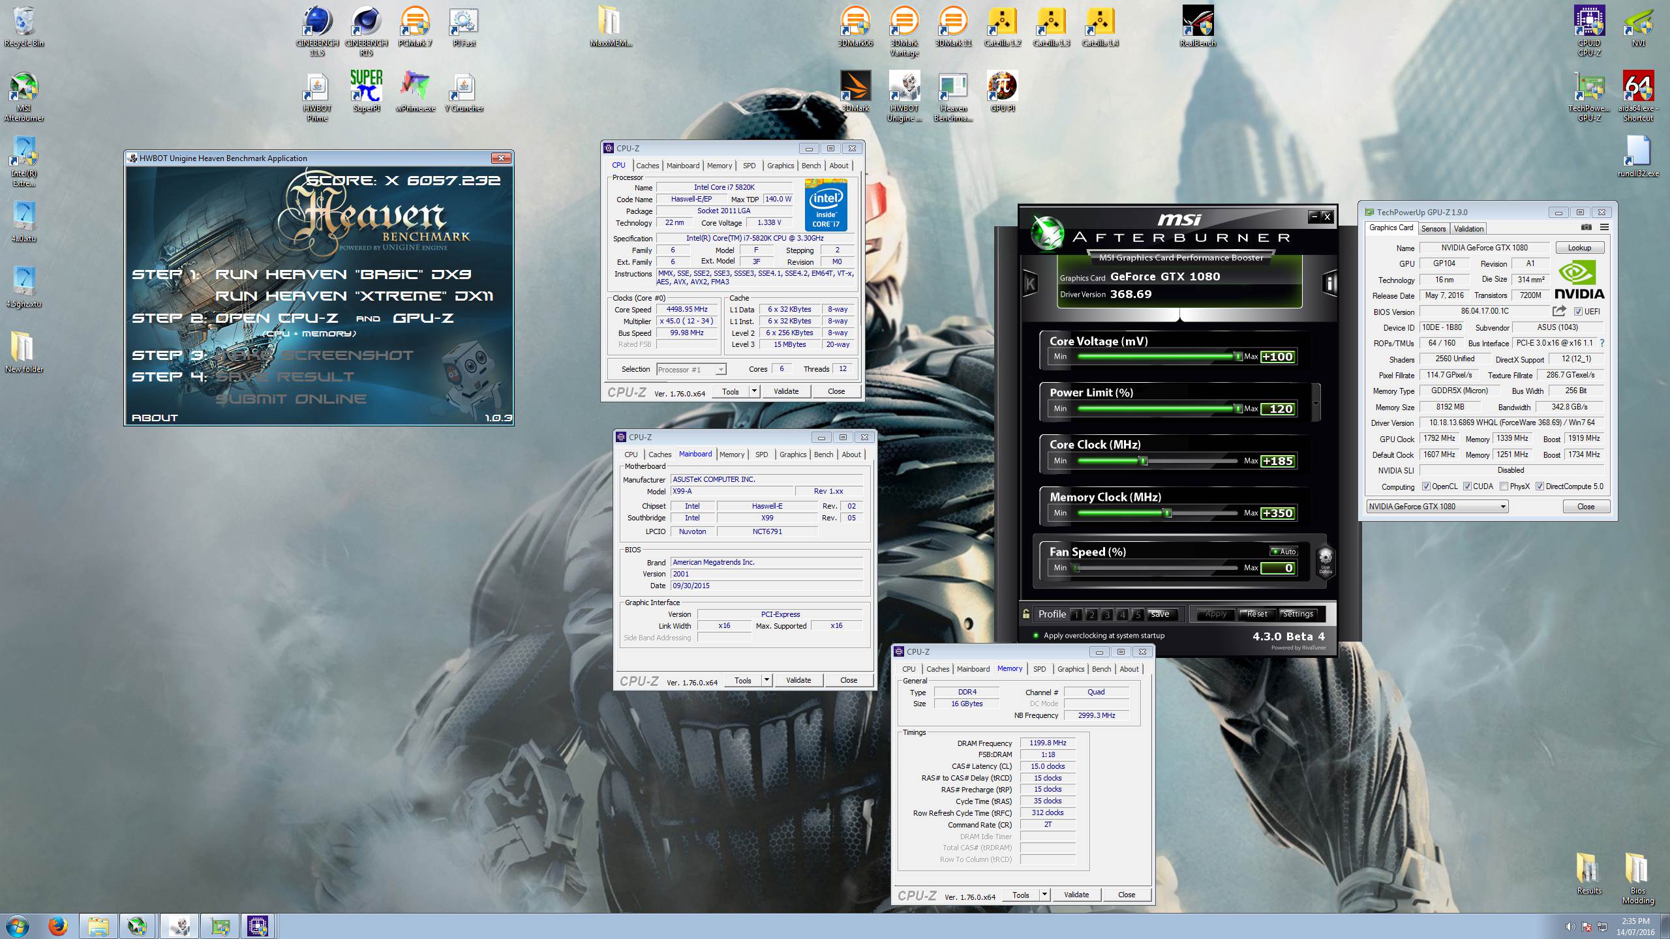
Task: Click the Afterburner 'K' Kombustor side button
Action: point(1030,283)
